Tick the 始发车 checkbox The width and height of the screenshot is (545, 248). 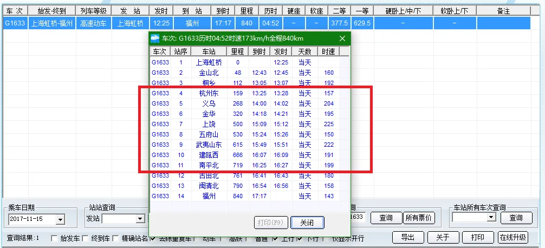click(54, 238)
